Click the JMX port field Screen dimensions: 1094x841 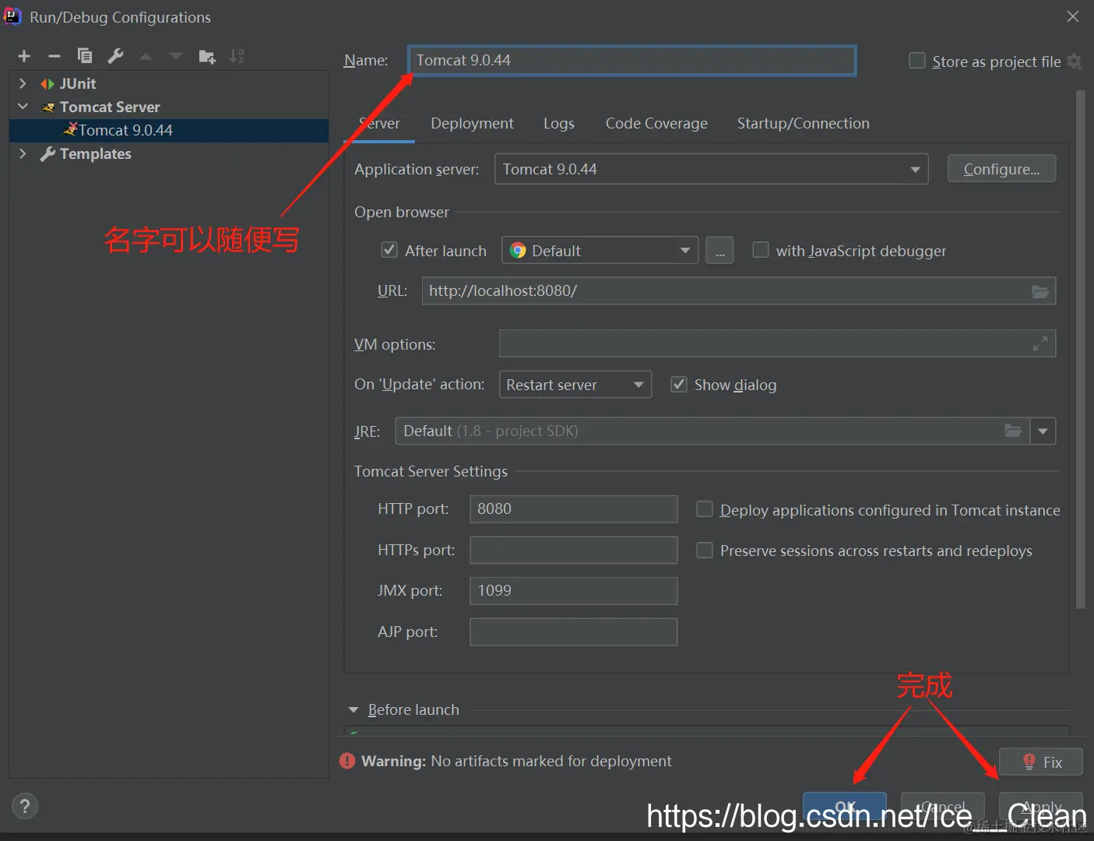tap(573, 590)
